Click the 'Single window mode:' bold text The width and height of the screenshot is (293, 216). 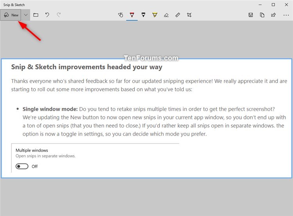coord(50,109)
